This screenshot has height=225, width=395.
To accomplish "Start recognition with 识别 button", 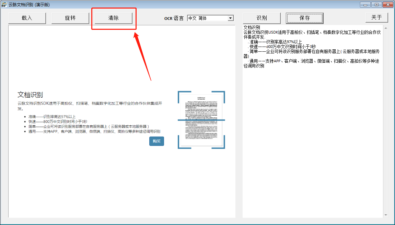I will click(262, 18).
